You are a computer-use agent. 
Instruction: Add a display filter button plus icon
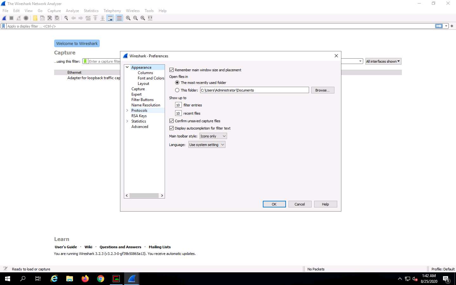click(452, 26)
